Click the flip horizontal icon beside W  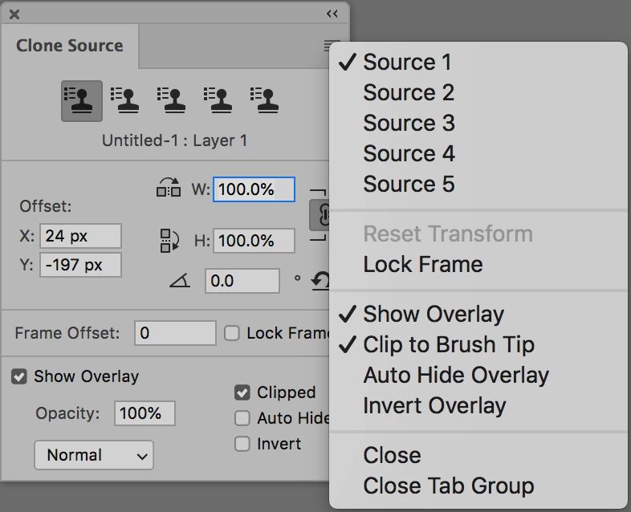point(169,189)
